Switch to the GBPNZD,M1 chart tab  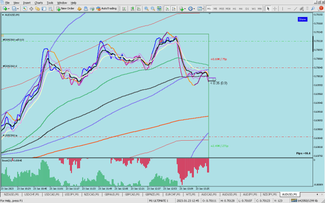coord(152,195)
